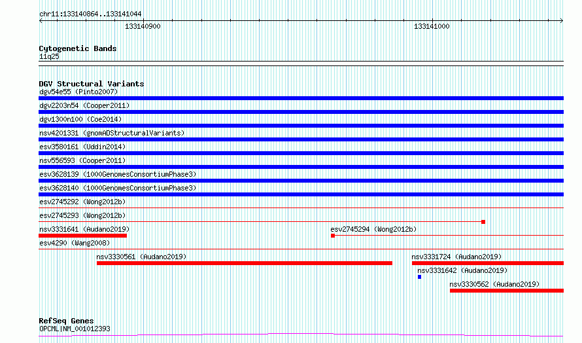Click the RefSeq Genes track title

[67, 321]
